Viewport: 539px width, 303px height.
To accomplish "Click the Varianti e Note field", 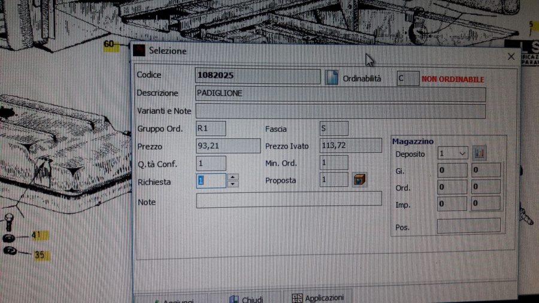I will tap(340, 111).
